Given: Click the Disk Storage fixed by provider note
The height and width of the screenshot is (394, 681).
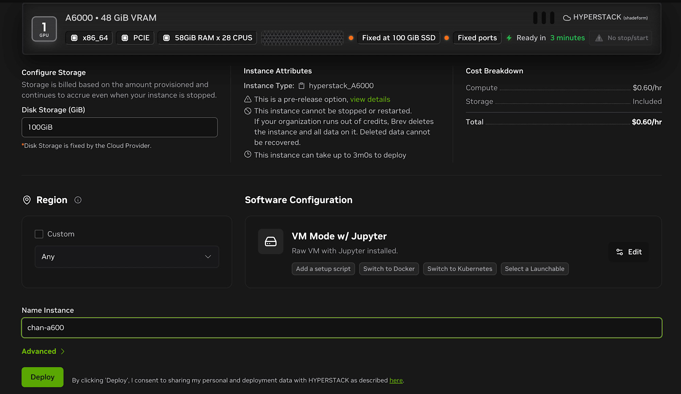Looking at the screenshot, I should (x=86, y=146).
